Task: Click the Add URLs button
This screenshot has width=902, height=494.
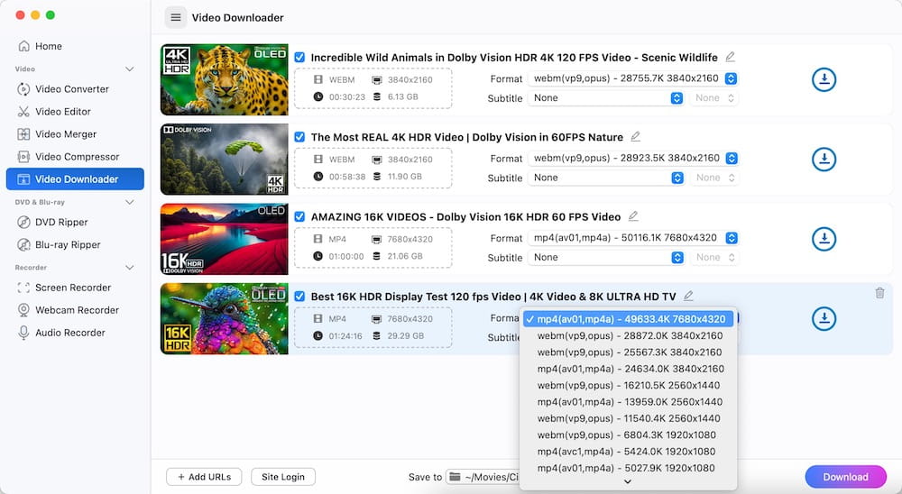Action: point(204,477)
